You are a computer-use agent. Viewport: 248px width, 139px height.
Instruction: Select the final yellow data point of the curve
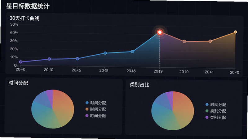pos(235,32)
